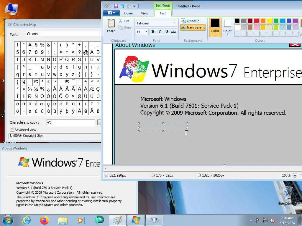Open Windows Media Player from taskbar
The image size is (302, 226).
[80, 220]
